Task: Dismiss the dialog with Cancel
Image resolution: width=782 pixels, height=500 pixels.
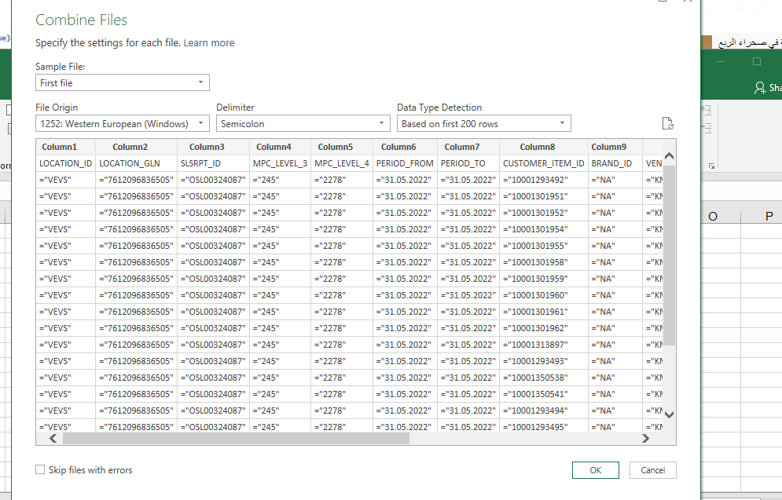Action: click(653, 470)
